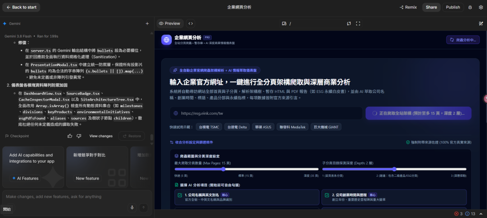Click the 正在爬取全站架構 progress button

[419, 113]
